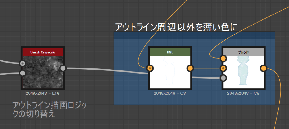Select the HSL node by its green title bar
Screen dimensions: 289x129
coord(170,52)
